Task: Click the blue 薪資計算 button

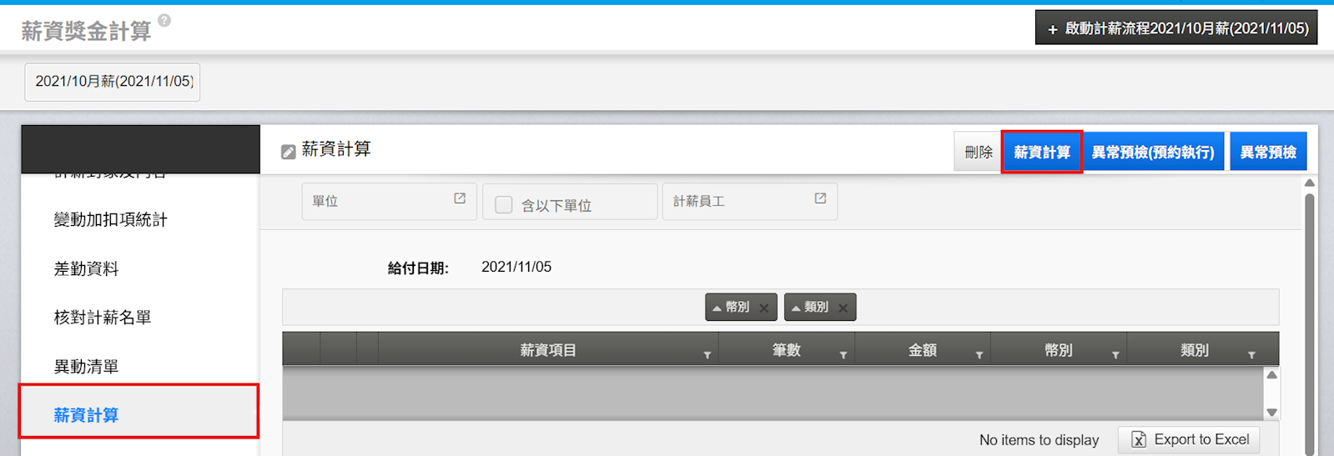Action: [x=1041, y=153]
